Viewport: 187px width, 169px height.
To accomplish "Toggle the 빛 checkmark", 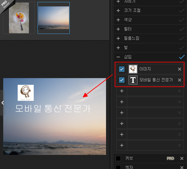I will pos(182,48).
